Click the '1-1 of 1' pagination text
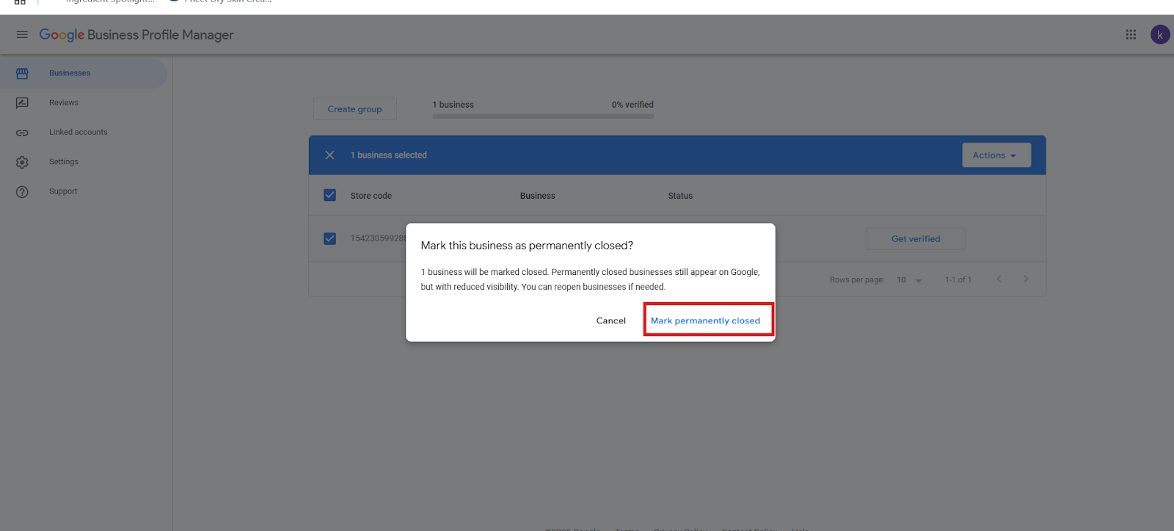The image size is (1174, 531). pyautogui.click(x=958, y=280)
